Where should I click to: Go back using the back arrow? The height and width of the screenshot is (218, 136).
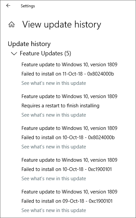pyautogui.click(x=8, y=6)
